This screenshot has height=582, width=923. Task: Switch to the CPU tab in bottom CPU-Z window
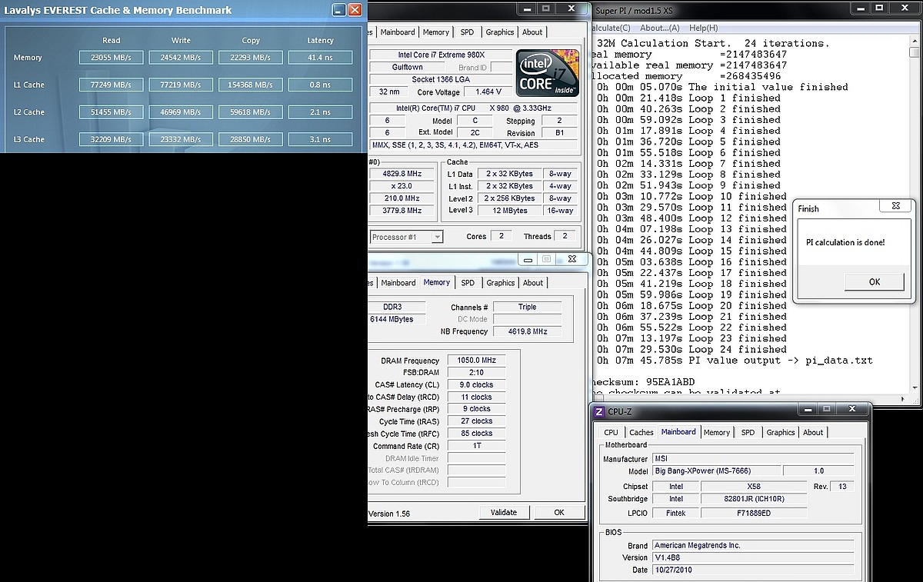click(x=611, y=433)
